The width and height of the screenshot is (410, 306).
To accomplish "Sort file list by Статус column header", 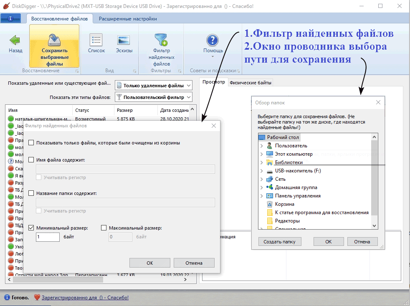I will click(93, 110).
